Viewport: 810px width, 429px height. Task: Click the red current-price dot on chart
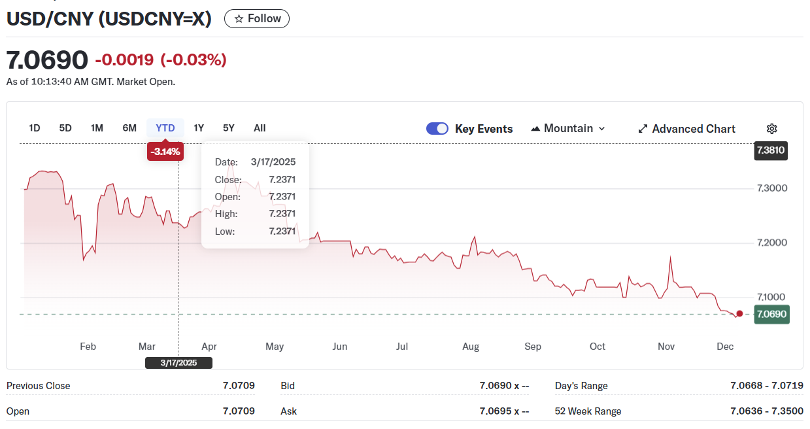(x=739, y=314)
